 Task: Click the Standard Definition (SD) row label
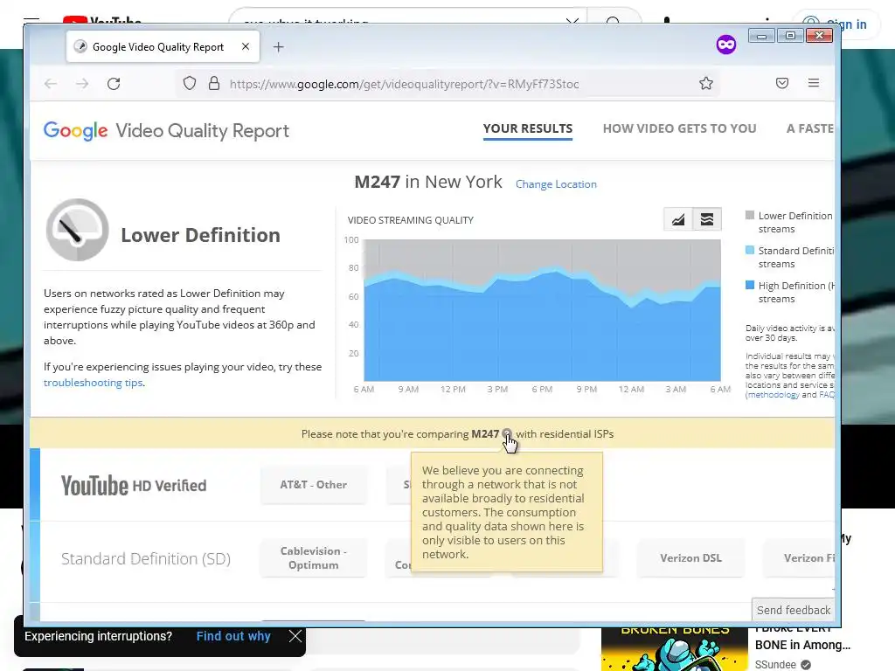[x=146, y=558]
